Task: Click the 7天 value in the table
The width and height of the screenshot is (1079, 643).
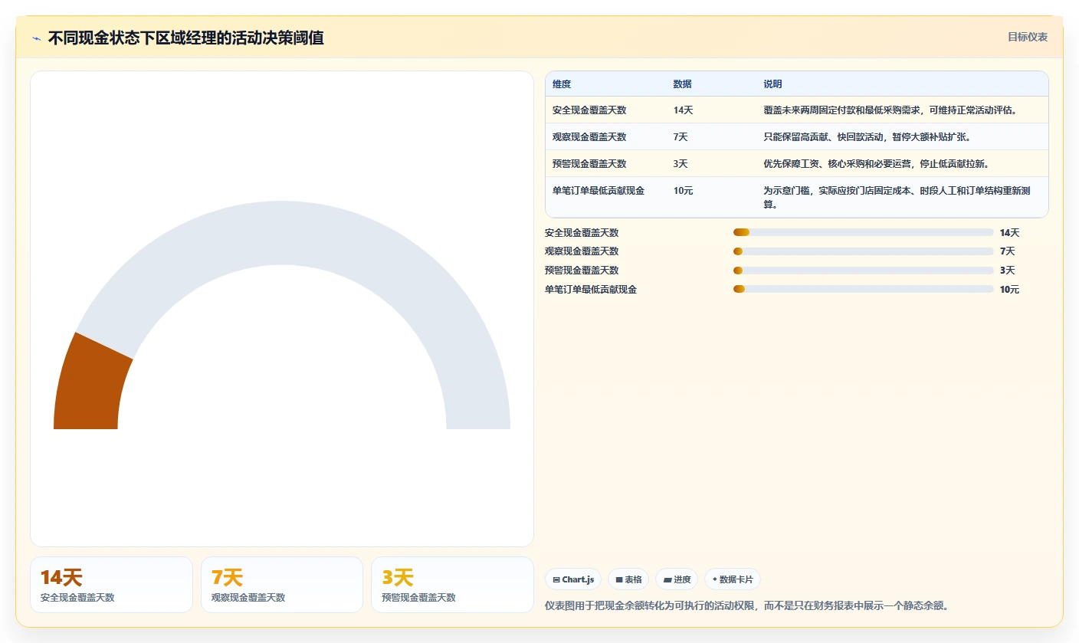Action: (x=681, y=137)
